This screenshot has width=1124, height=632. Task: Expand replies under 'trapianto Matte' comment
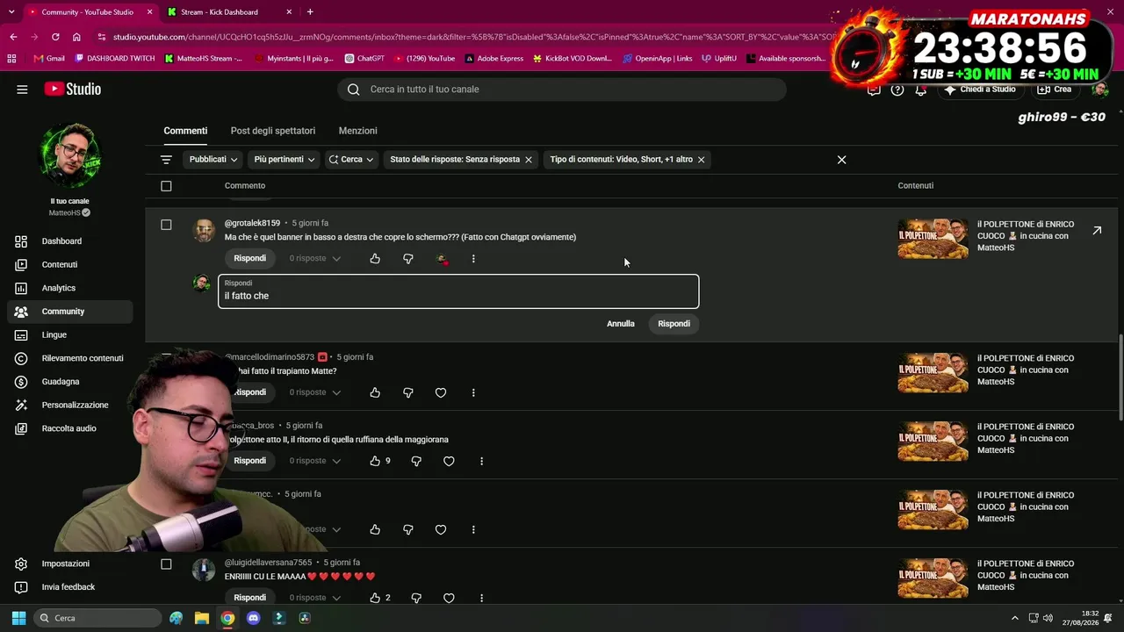(315, 392)
